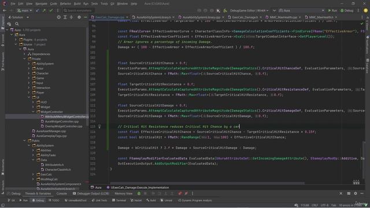Open DebugGame Editor Win64 configuration dropdown

[249, 10]
